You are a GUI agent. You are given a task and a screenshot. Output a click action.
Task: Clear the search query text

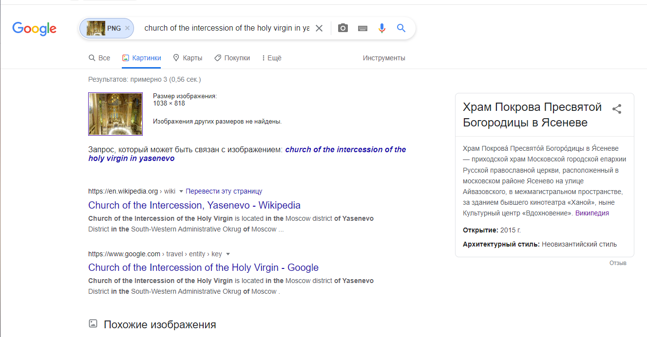(x=319, y=28)
